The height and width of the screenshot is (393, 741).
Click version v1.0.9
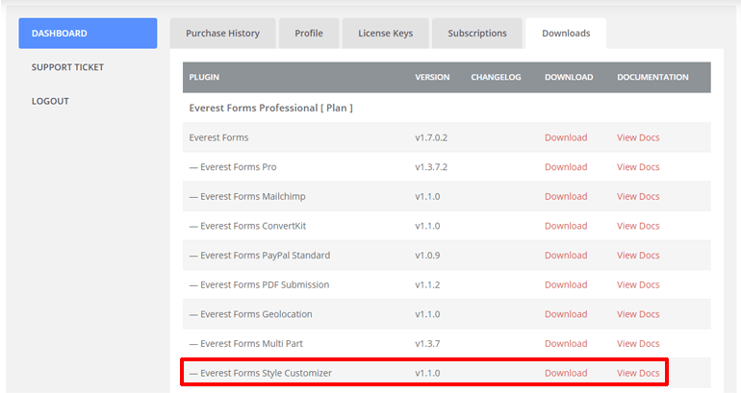pos(427,256)
